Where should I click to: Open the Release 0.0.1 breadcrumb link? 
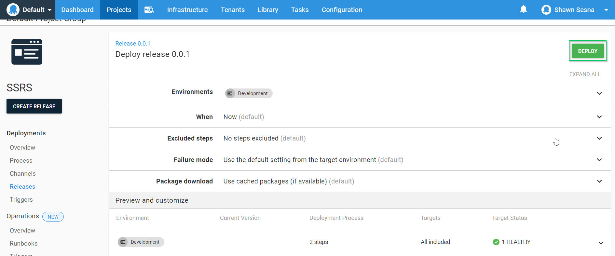(133, 44)
